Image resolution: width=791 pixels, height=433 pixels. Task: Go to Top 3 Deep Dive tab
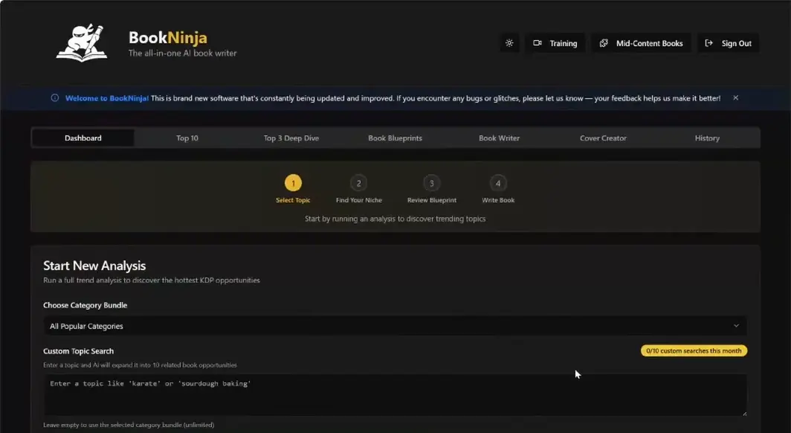tap(291, 138)
